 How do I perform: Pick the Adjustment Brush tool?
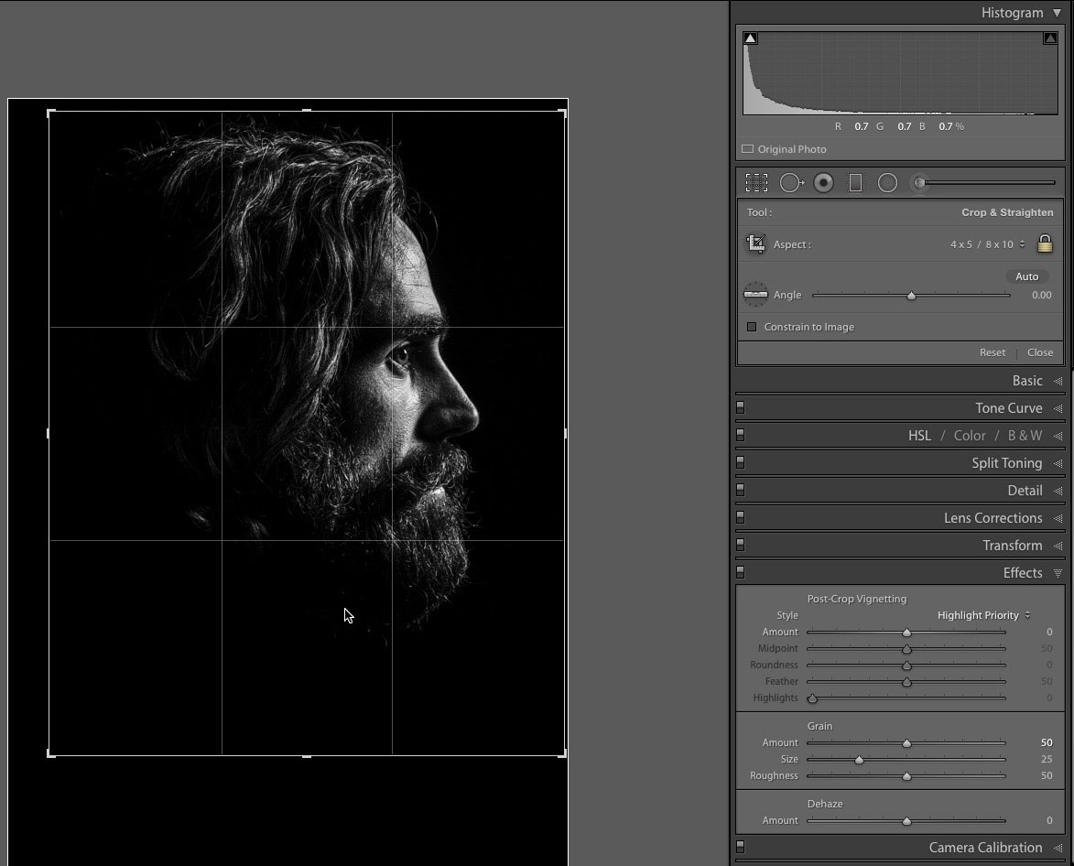[919, 183]
